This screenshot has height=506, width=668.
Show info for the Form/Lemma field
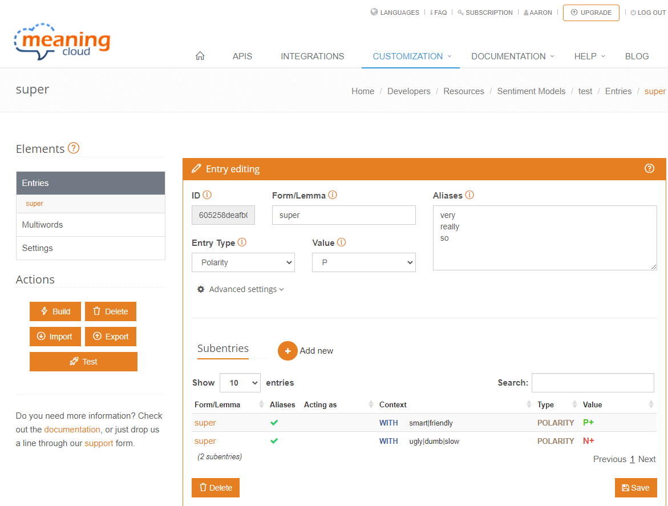(x=333, y=195)
